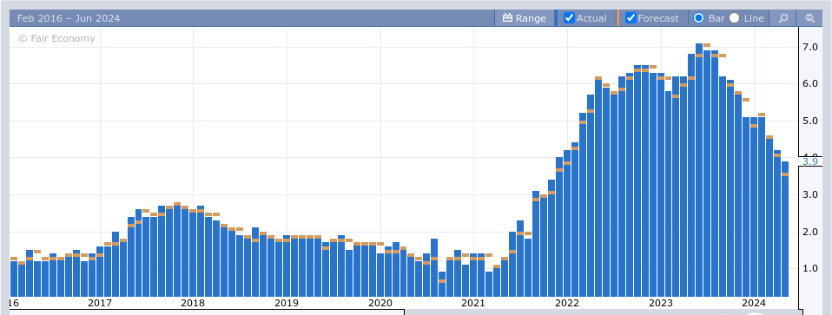Select the Bar chart radio button
Image resolution: width=832 pixels, height=315 pixels.
point(699,18)
